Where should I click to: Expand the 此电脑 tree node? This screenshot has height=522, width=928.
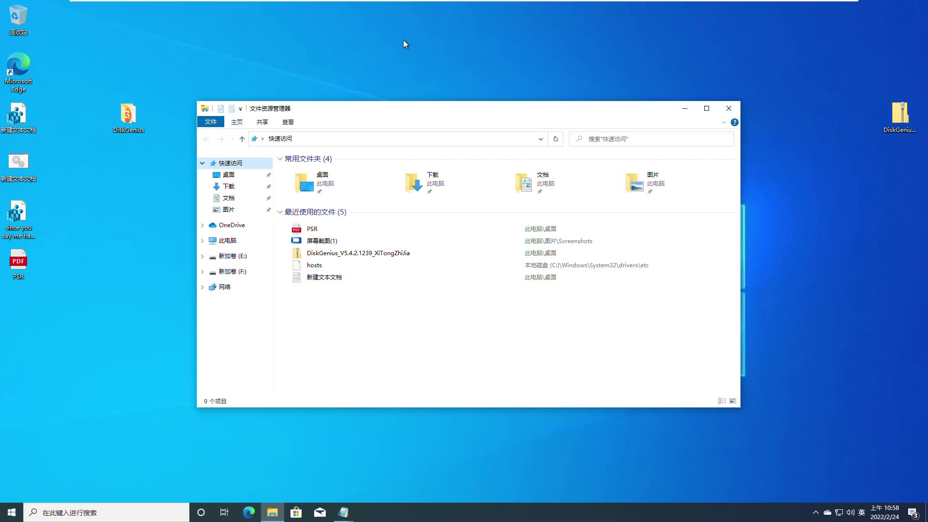(203, 240)
